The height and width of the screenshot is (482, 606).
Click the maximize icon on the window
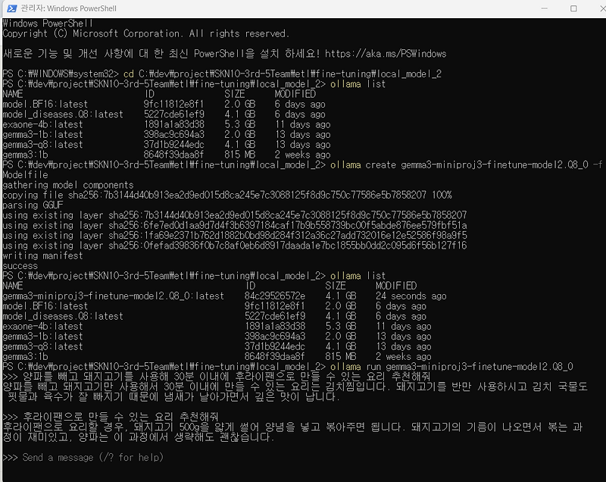pyautogui.click(x=573, y=8)
